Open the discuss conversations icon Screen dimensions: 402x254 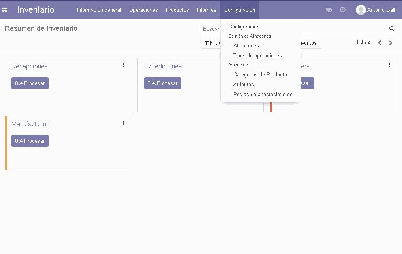pos(329,10)
